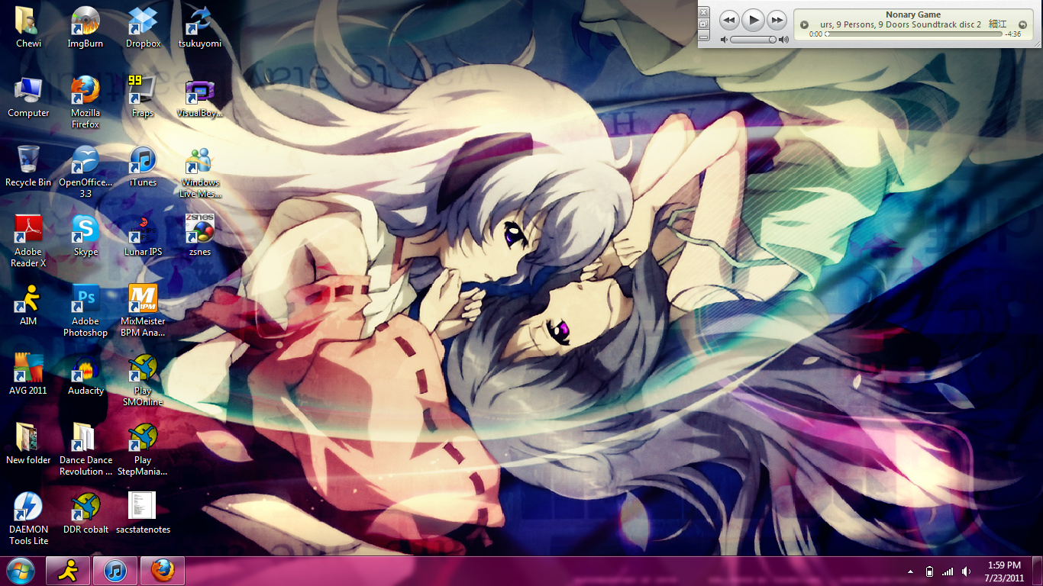Click the Show desktop strip on the taskbar
1043x586 pixels.
[x=1038, y=571]
